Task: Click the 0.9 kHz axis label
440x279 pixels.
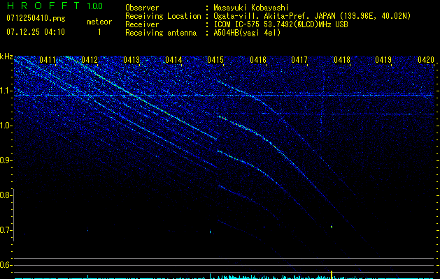Action: click(x=6, y=160)
